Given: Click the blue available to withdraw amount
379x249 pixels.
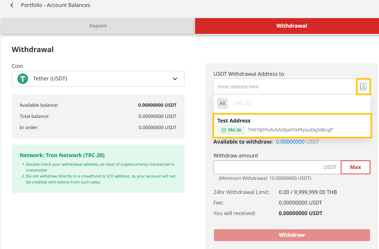Looking at the screenshot, I should (290, 142).
